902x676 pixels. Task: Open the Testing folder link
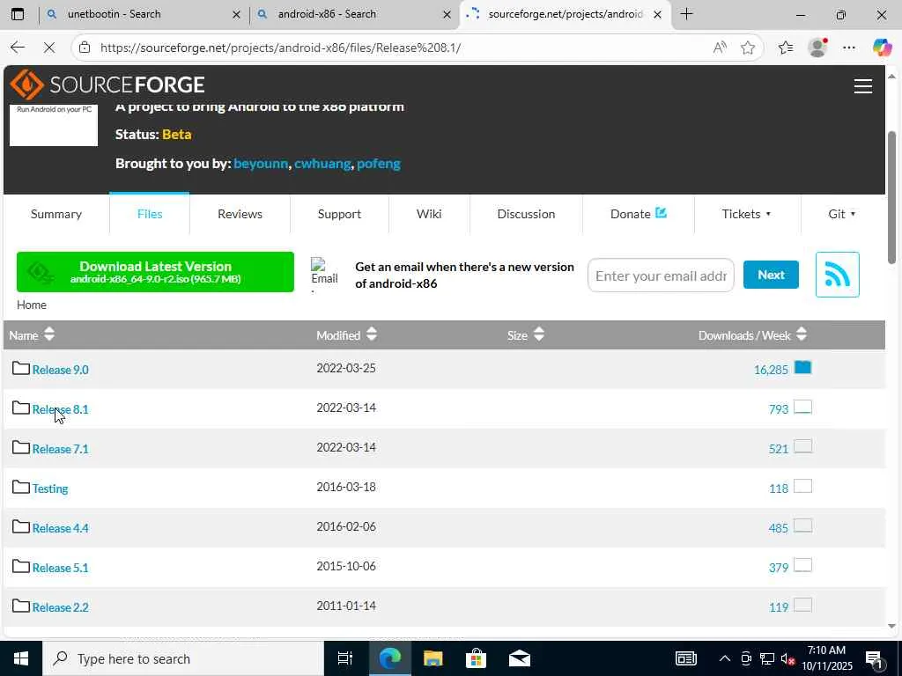(x=50, y=489)
